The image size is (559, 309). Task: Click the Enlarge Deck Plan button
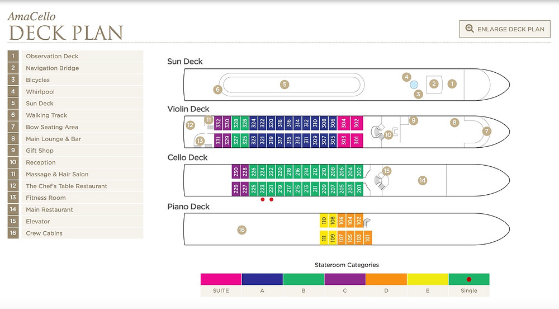pyautogui.click(x=504, y=29)
